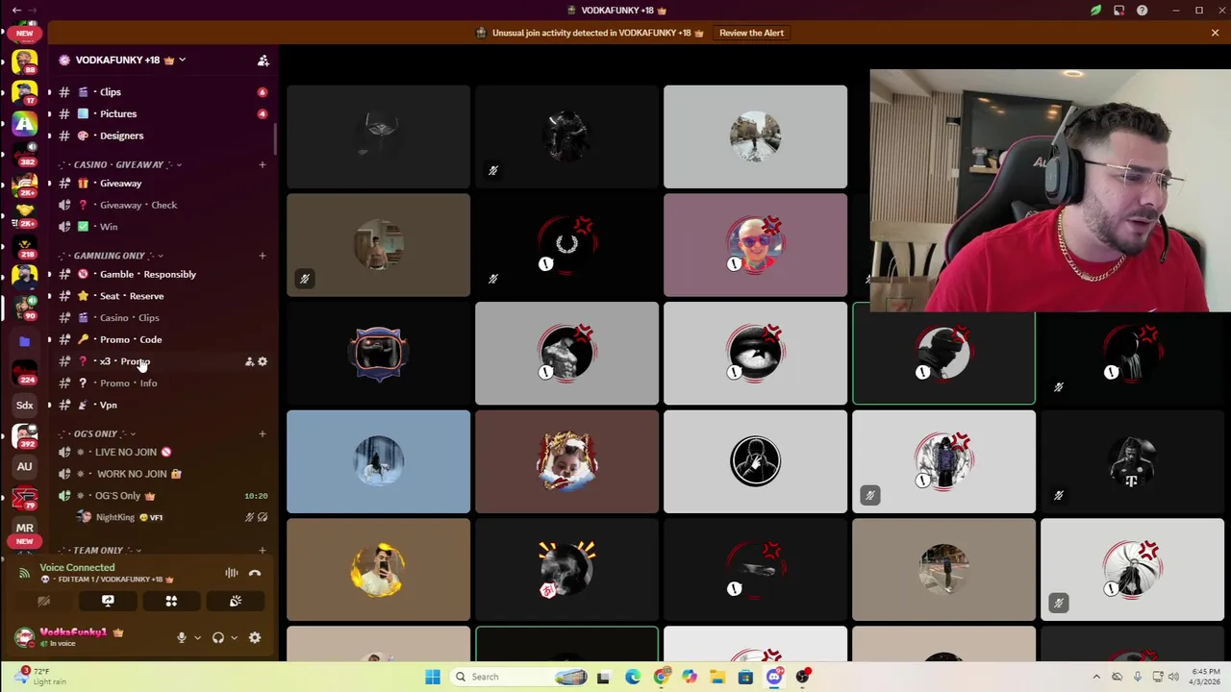Select the sunglasses man avatar tile
1231x692 pixels.
click(x=755, y=245)
